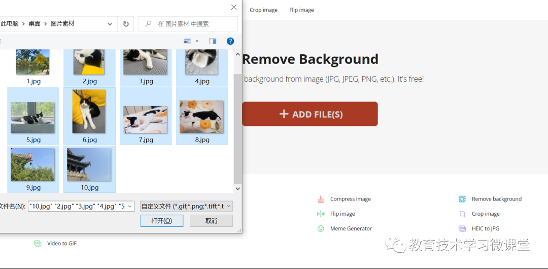Click the Remove background icon

pyautogui.click(x=462, y=199)
